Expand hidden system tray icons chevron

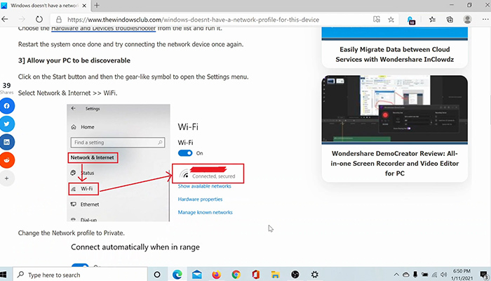[396, 275]
